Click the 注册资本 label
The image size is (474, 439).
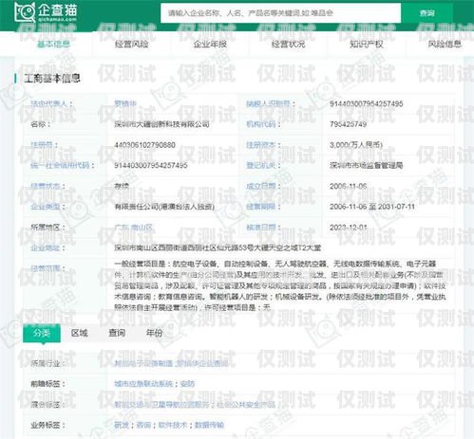[261, 145]
